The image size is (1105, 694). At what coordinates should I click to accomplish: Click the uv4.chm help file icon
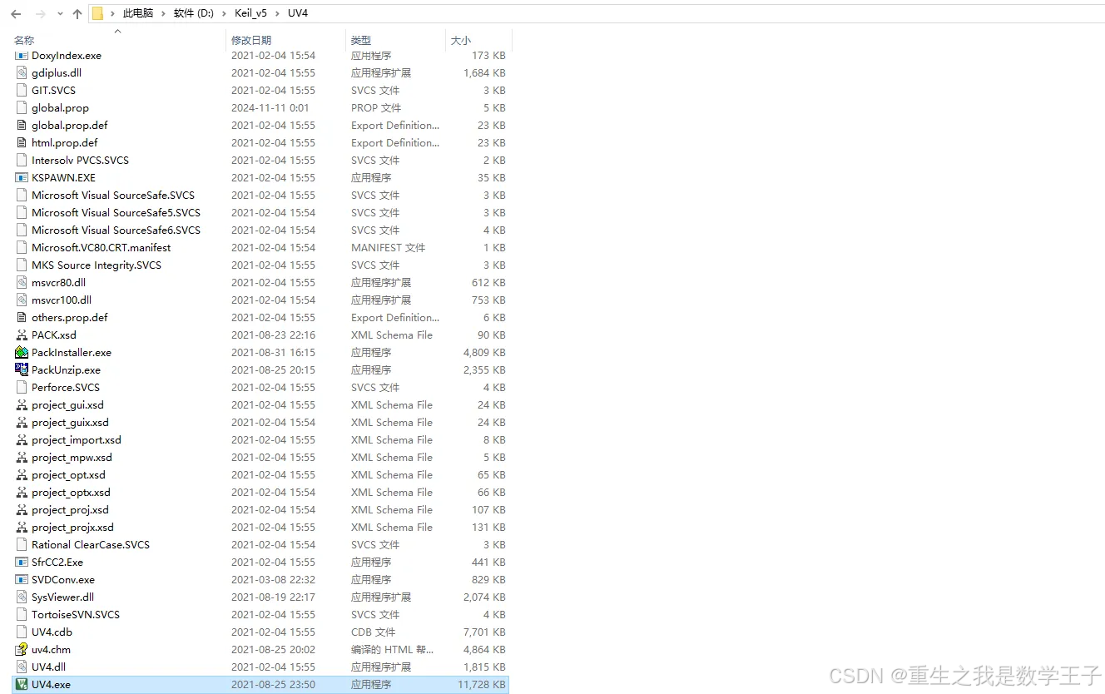[22, 649]
